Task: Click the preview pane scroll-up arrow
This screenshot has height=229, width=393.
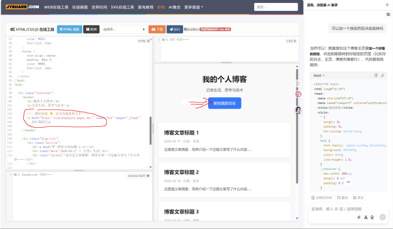Action: click(297, 67)
